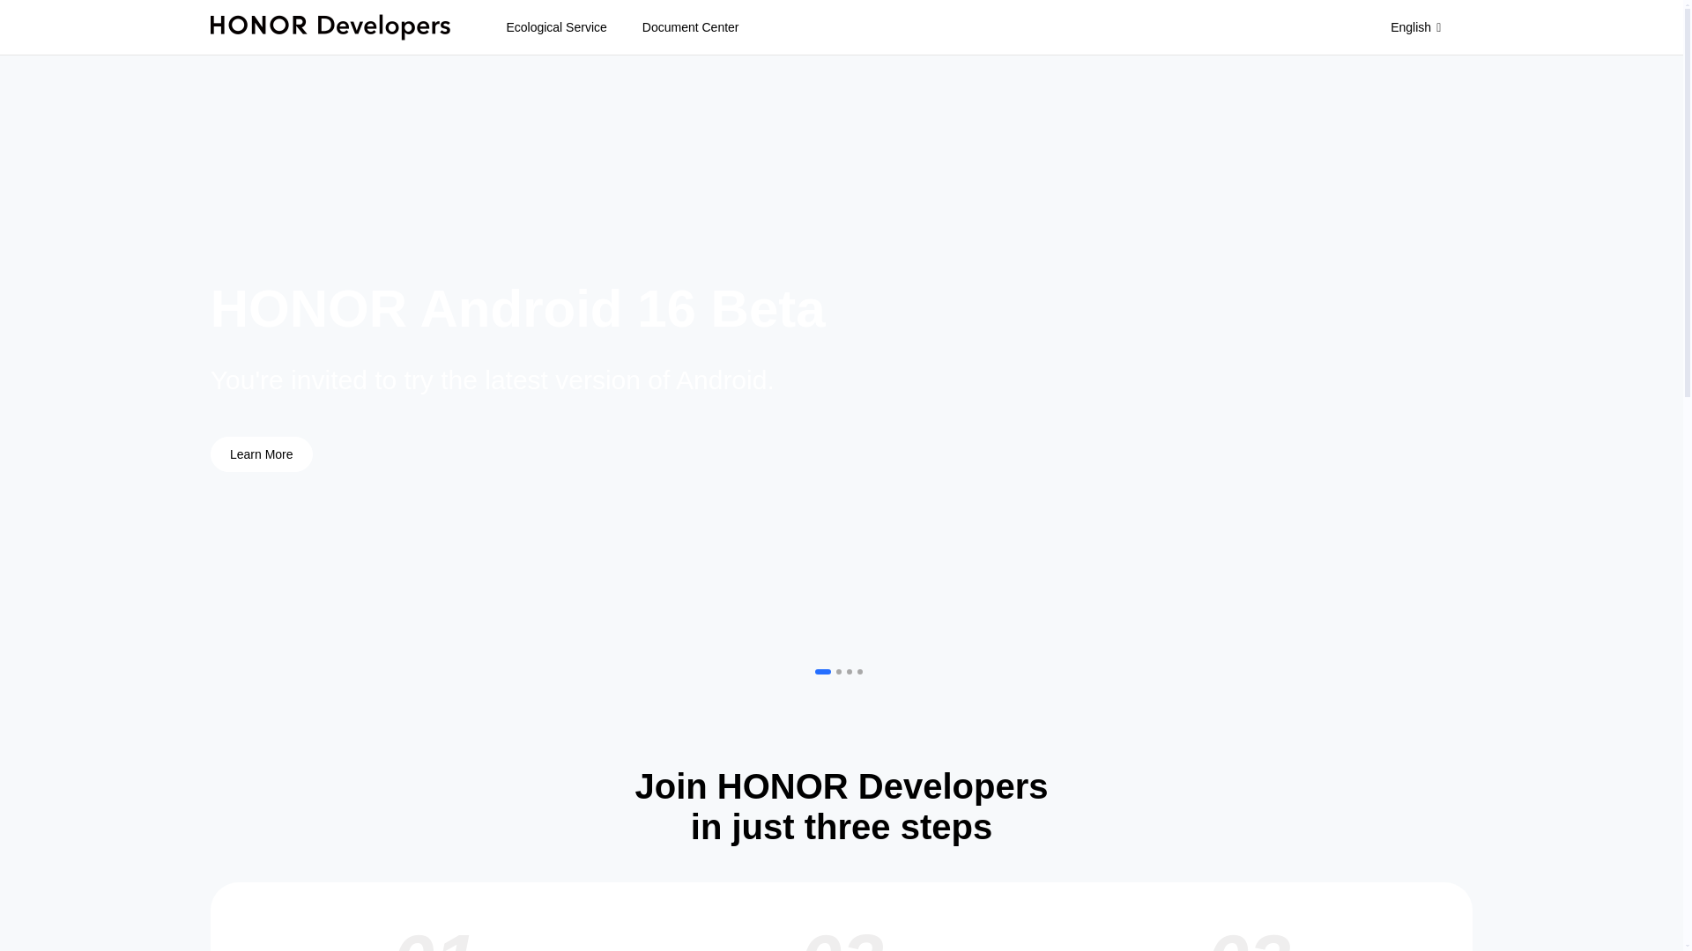Select the second carousel slide dot
Screen dimensions: 1692x951
tap(839, 672)
